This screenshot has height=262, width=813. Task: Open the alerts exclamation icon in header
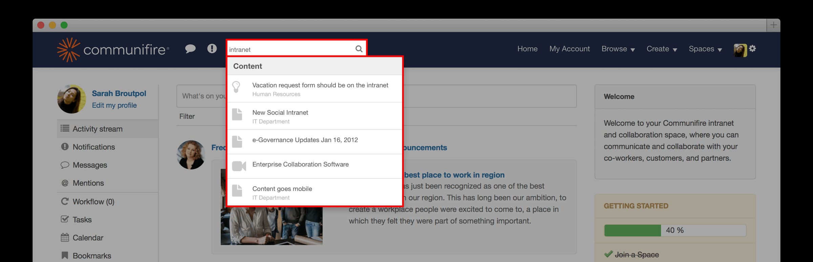point(212,49)
